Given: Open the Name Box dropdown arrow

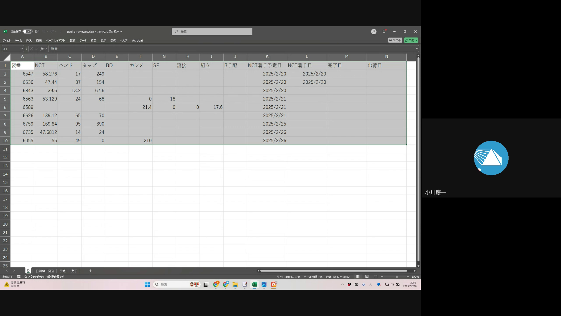Looking at the screenshot, I should (x=22, y=49).
